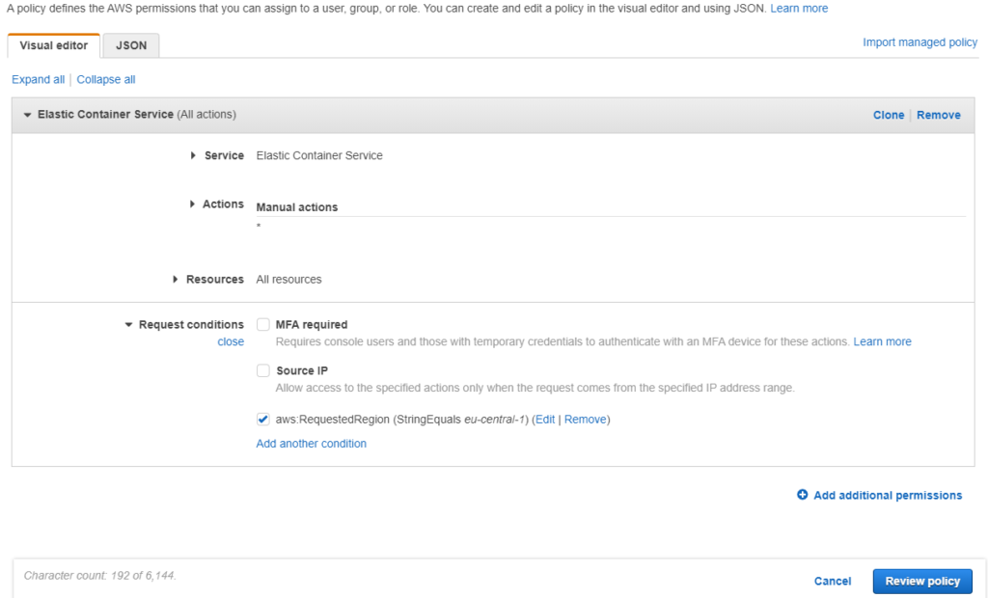Clone the Elastic Container Service permission block

[889, 115]
